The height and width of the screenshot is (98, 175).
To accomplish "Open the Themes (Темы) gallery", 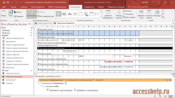I will point(10,14).
